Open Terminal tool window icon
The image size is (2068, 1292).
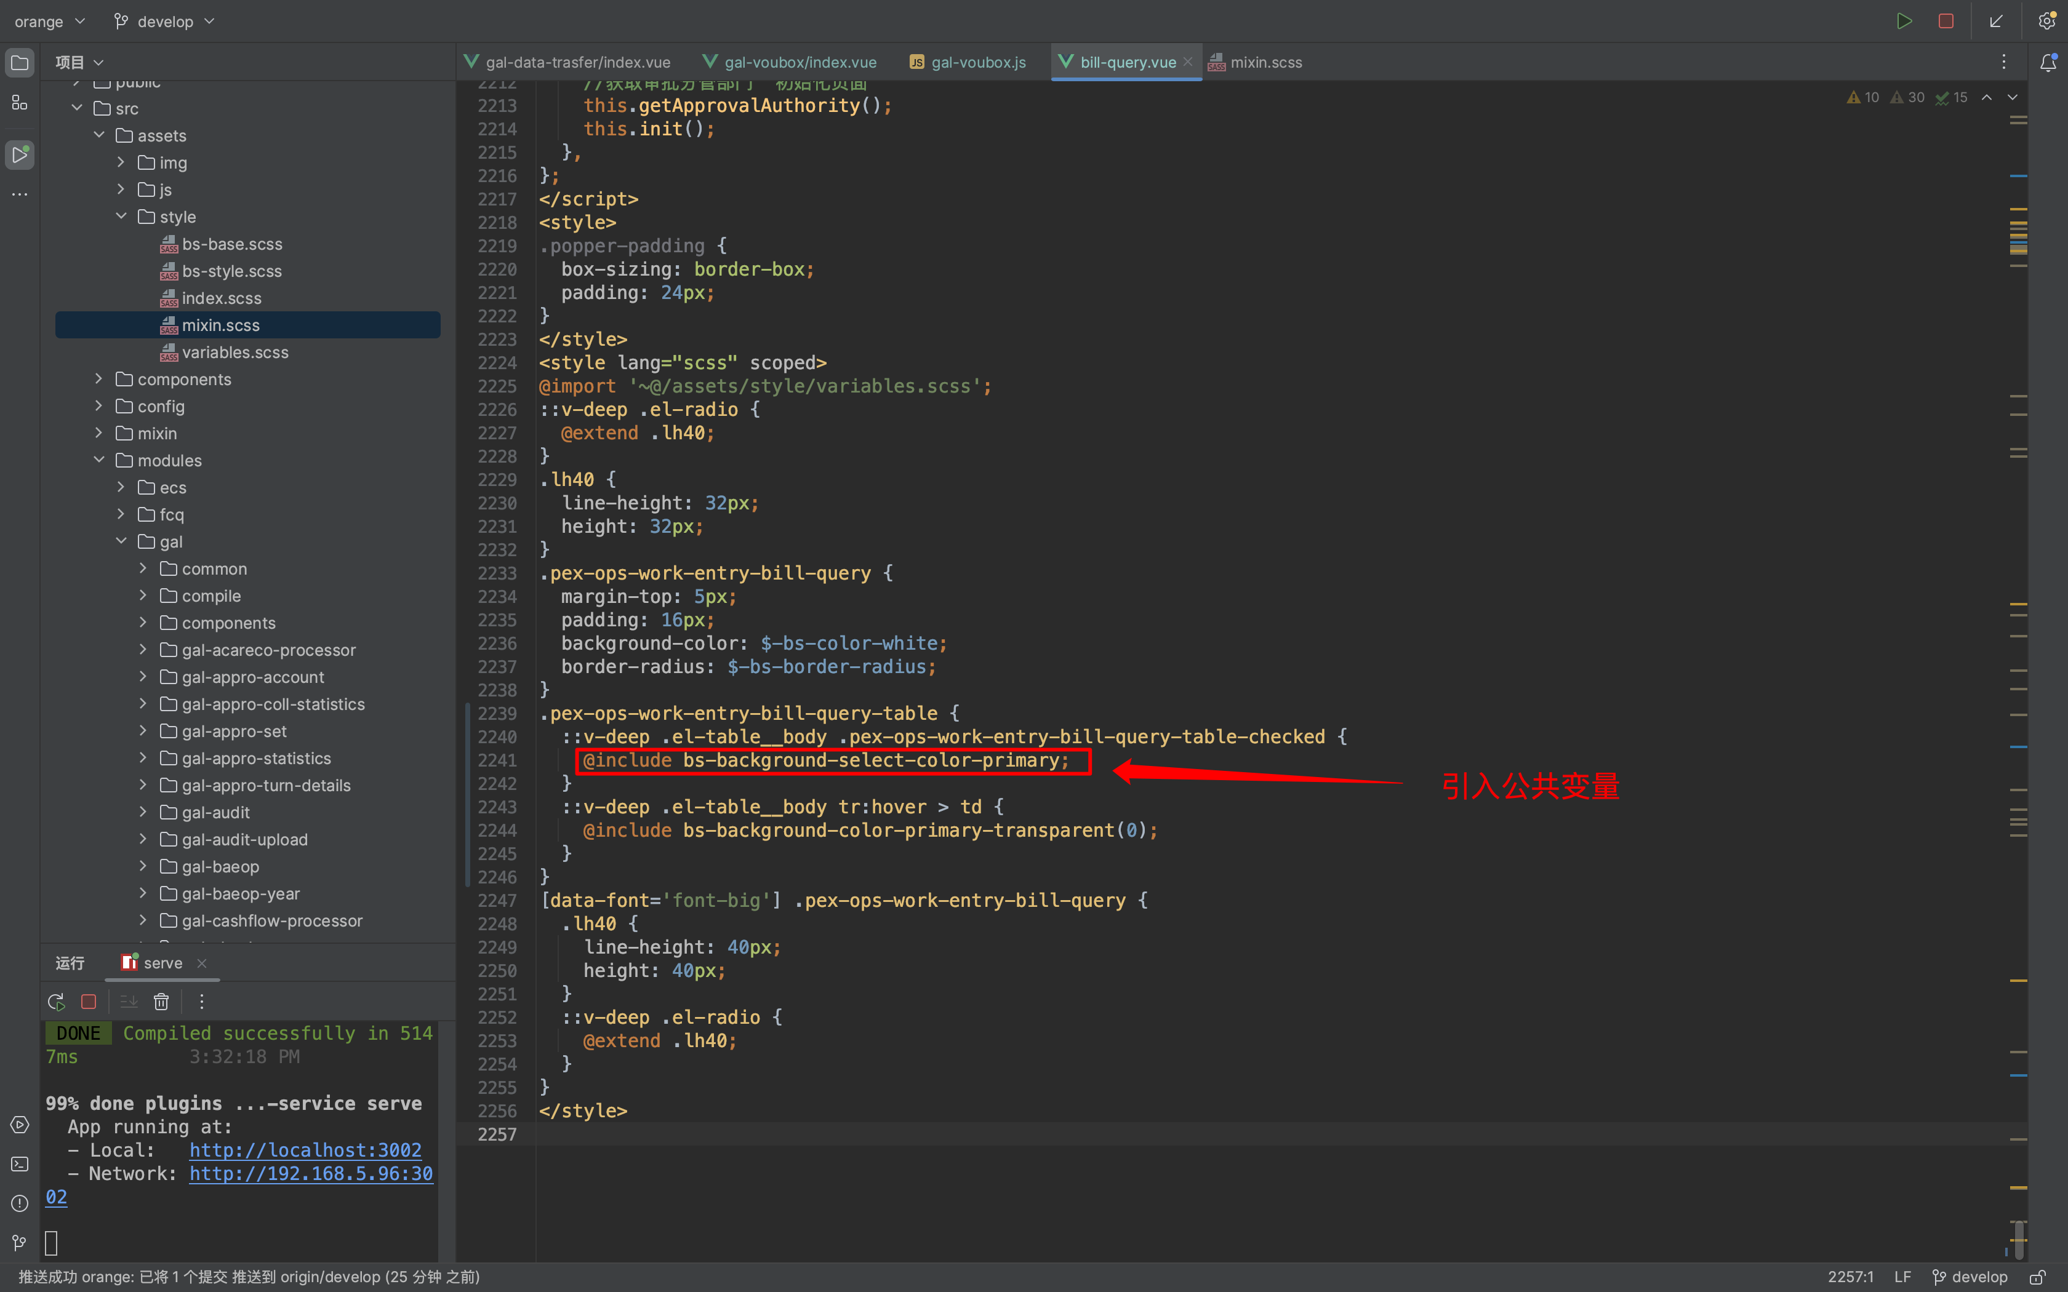pos(20,1164)
